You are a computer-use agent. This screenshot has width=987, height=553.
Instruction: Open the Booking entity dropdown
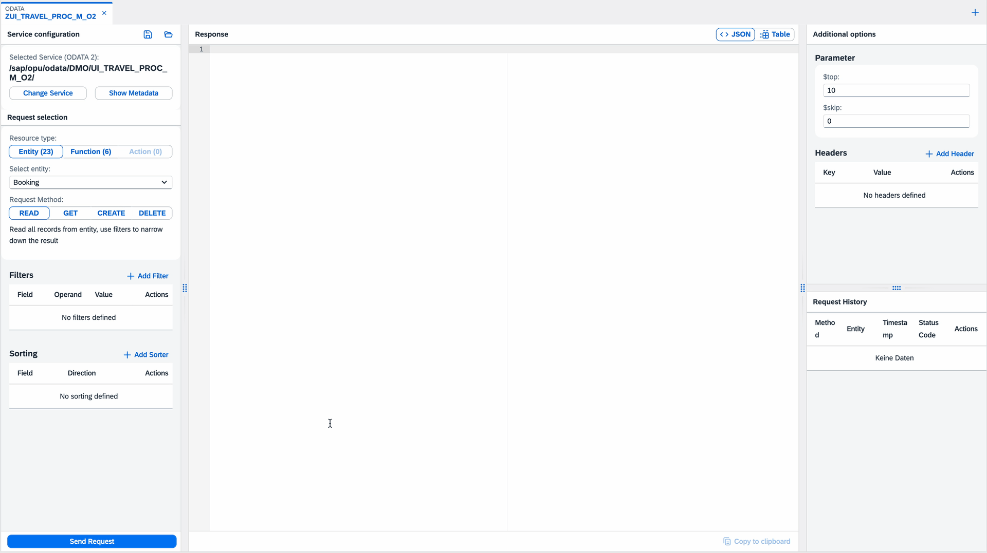[90, 182]
